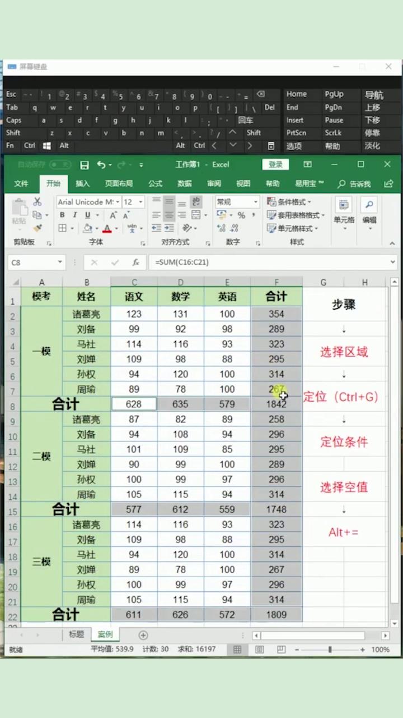Viewport: 403px width, 718px height.
Task: Click the zoom in plus button
Action: coord(363,650)
